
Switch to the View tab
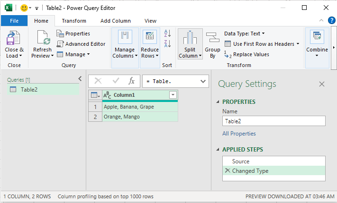point(150,21)
